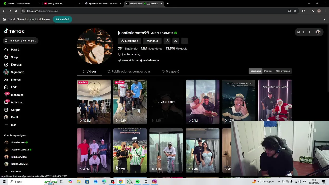Open Chrome three-dots menu

325,11
